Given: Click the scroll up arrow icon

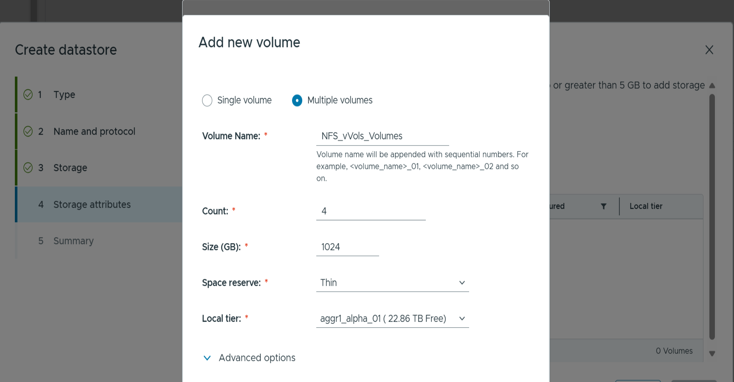Looking at the screenshot, I should 712,86.
